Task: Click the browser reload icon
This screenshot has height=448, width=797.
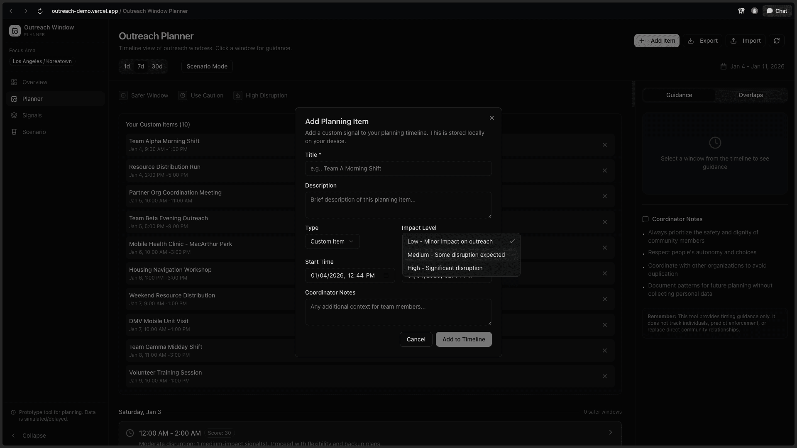Action: tap(40, 11)
